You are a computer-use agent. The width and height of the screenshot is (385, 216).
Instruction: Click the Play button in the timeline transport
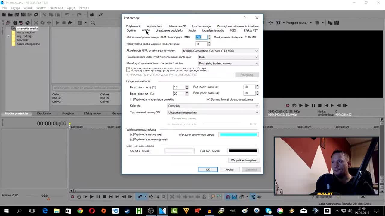pos(92,197)
